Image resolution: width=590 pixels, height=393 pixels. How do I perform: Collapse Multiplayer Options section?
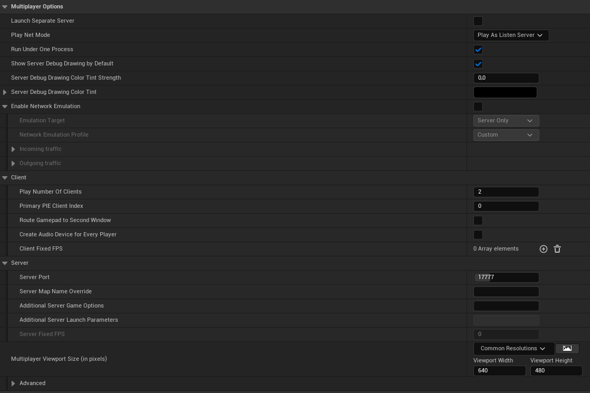[5, 7]
